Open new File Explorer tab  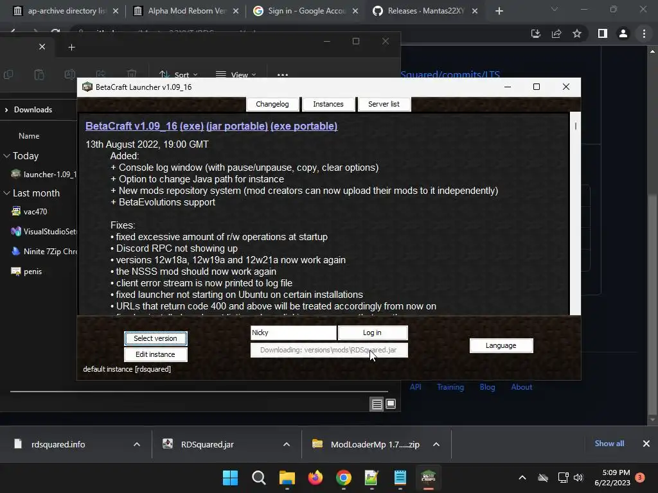coord(72,48)
